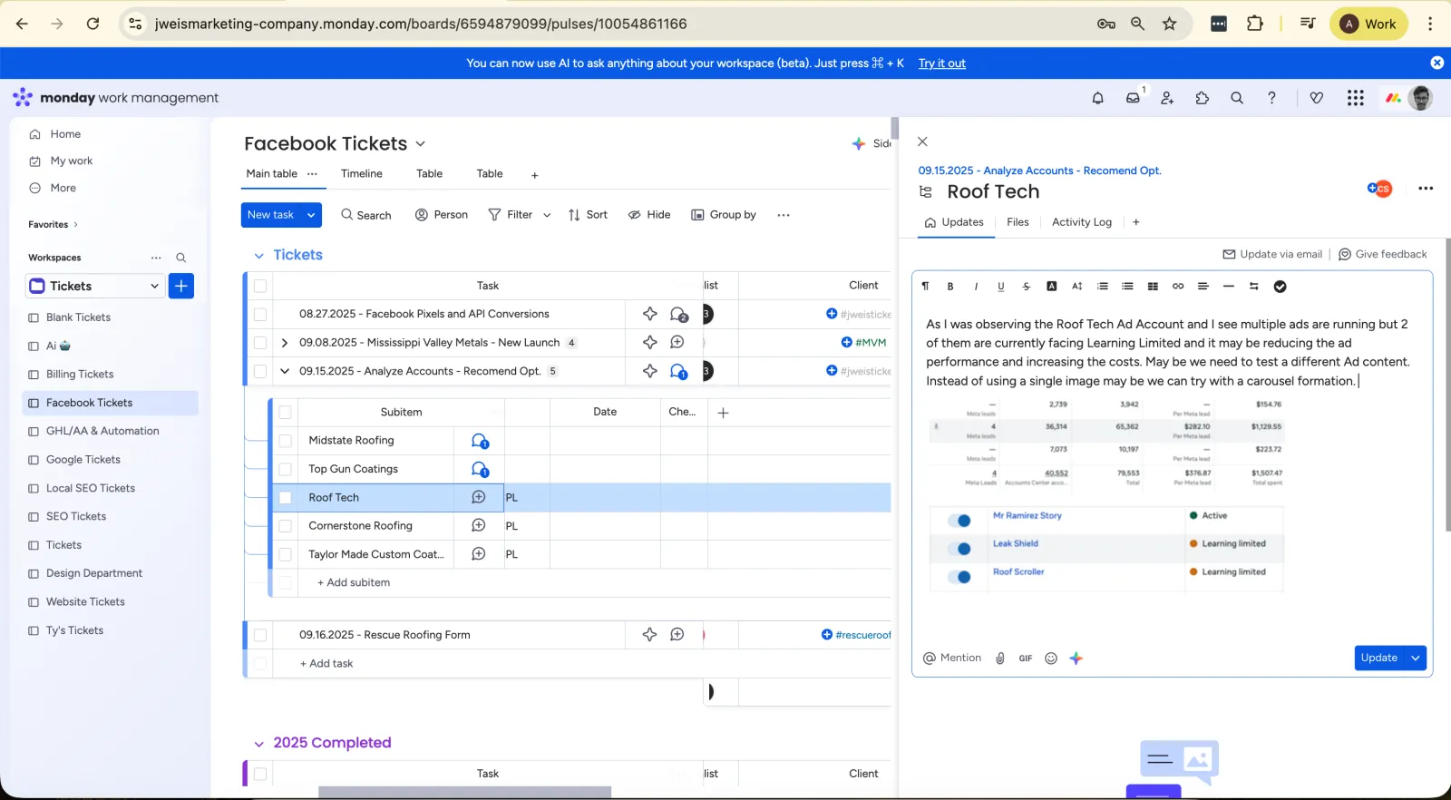Open Google Tickets board in sidebar
This screenshot has height=800, width=1451.
pyautogui.click(x=83, y=460)
